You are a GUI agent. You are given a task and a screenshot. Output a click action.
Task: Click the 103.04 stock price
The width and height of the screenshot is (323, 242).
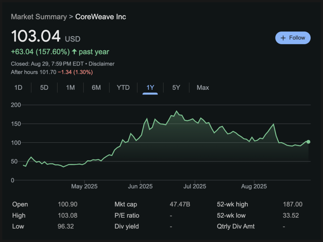coord(36,36)
